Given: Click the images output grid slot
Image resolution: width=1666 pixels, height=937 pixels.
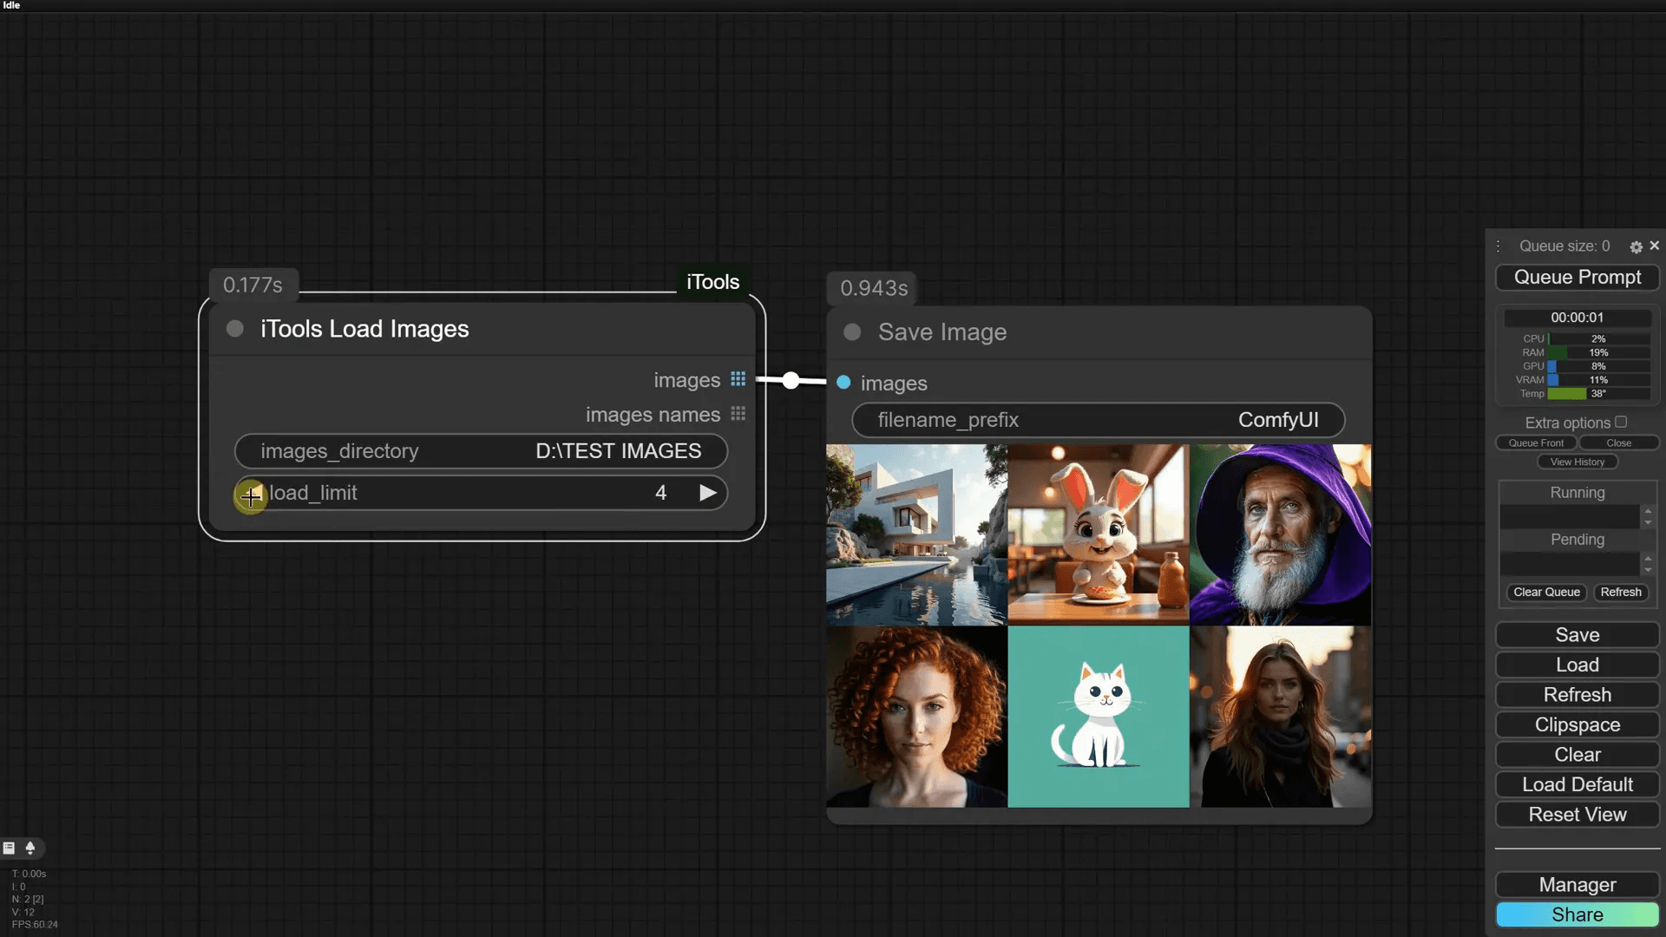Looking at the screenshot, I should click(738, 379).
